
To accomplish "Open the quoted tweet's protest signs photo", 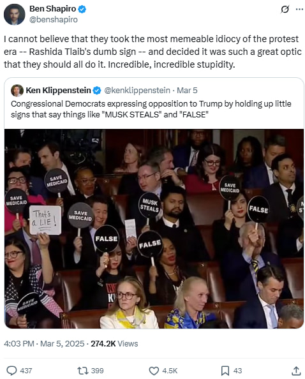I will click(x=154, y=228).
